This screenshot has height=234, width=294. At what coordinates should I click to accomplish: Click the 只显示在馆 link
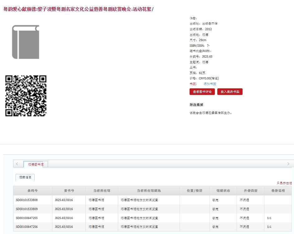[x=284, y=183]
